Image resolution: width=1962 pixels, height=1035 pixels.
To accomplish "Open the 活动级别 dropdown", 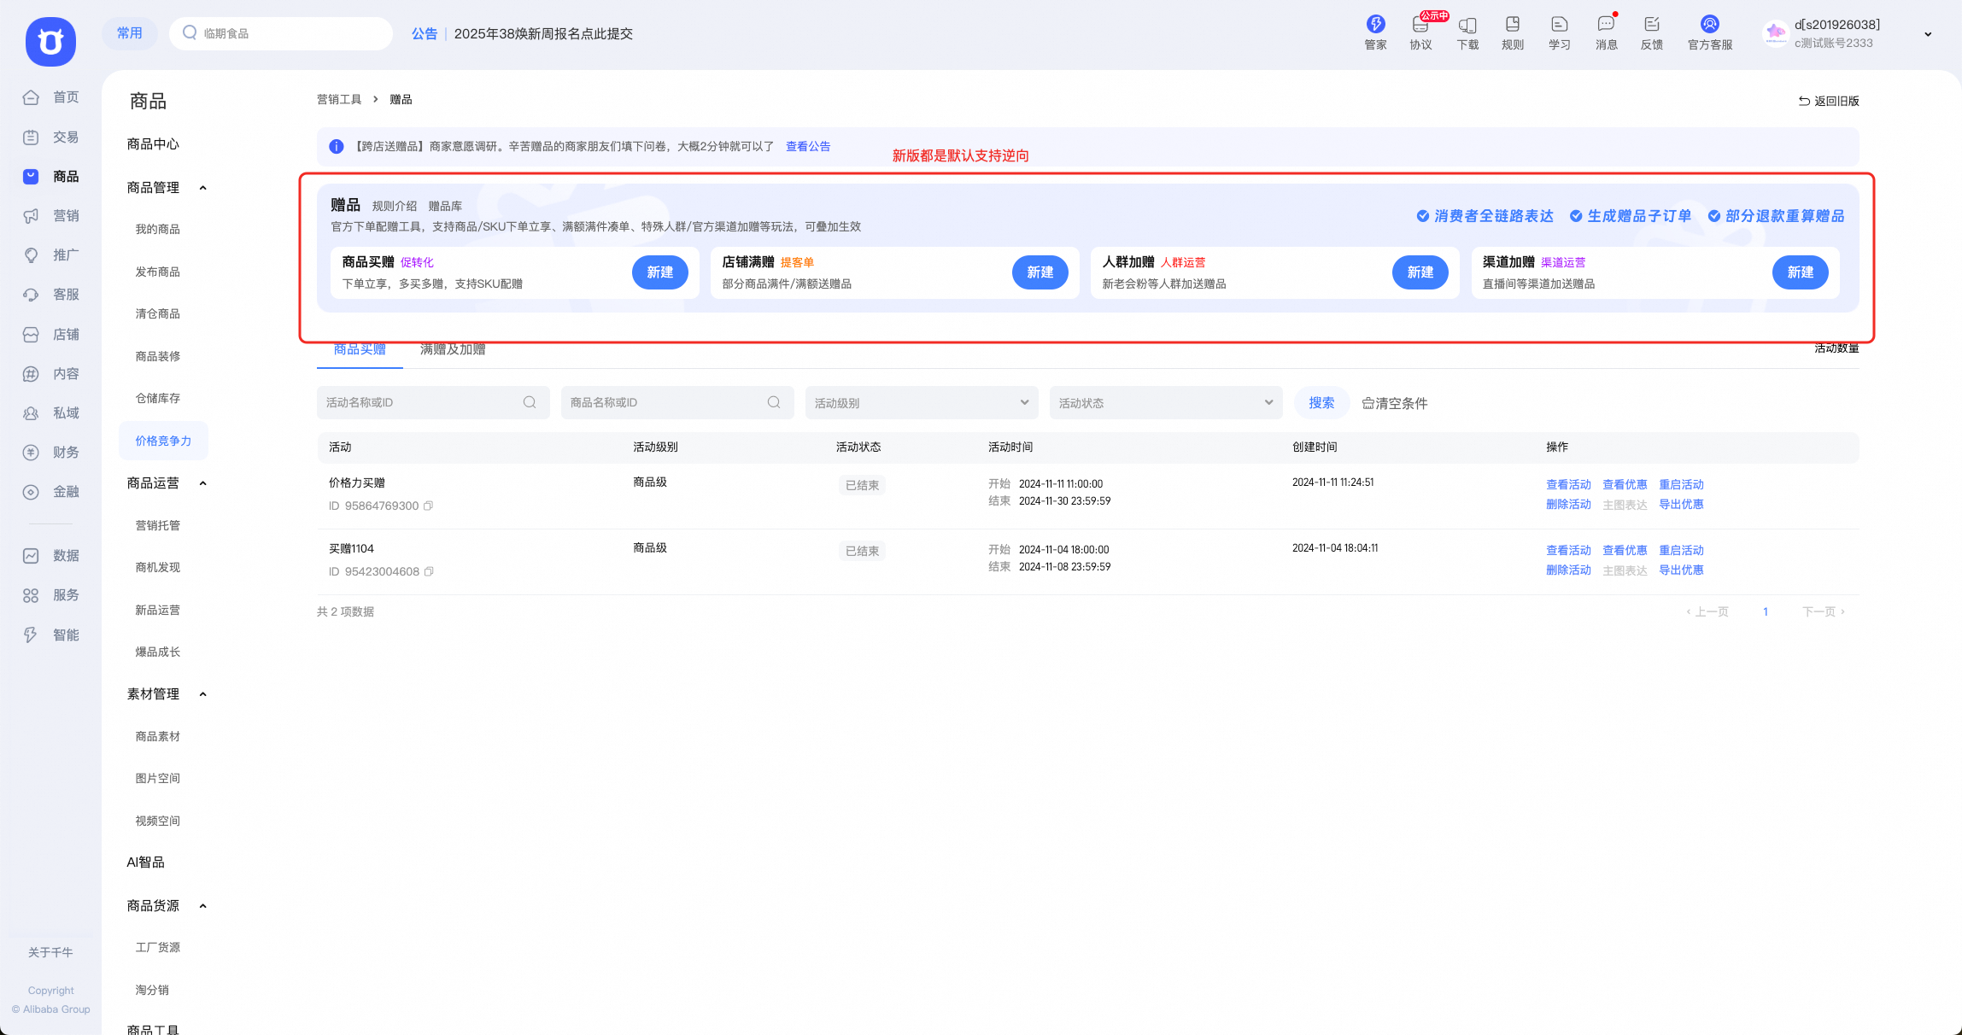I will (x=922, y=402).
